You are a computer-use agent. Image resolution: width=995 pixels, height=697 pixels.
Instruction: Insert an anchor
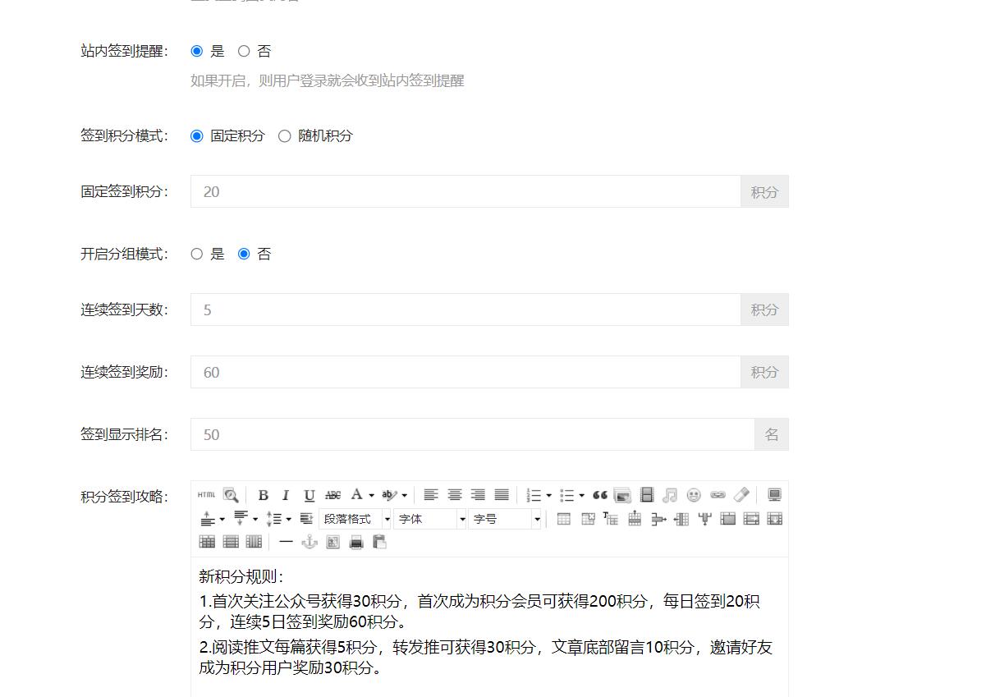pyautogui.click(x=310, y=542)
